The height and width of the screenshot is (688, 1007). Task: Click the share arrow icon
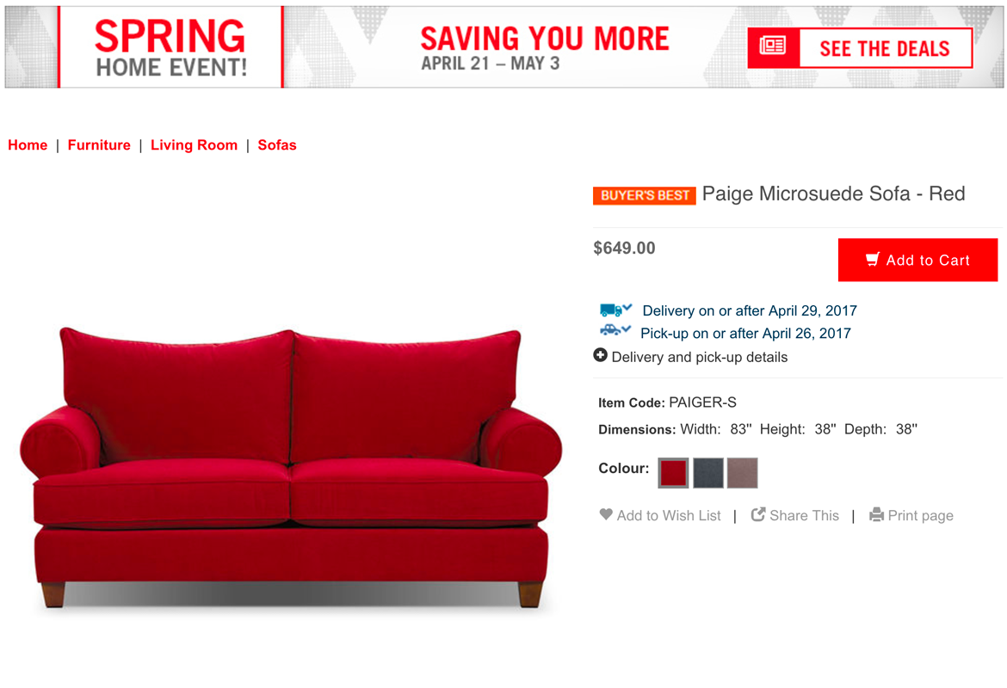757,514
